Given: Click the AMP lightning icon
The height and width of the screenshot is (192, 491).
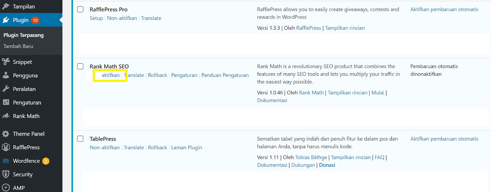Looking at the screenshot, I should [6, 187].
